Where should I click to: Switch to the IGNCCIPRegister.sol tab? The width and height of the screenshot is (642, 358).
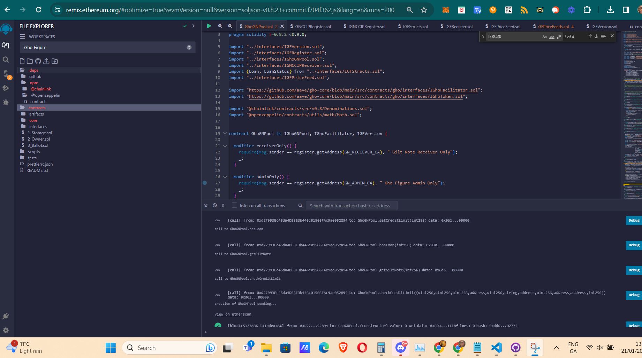[365, 26]
